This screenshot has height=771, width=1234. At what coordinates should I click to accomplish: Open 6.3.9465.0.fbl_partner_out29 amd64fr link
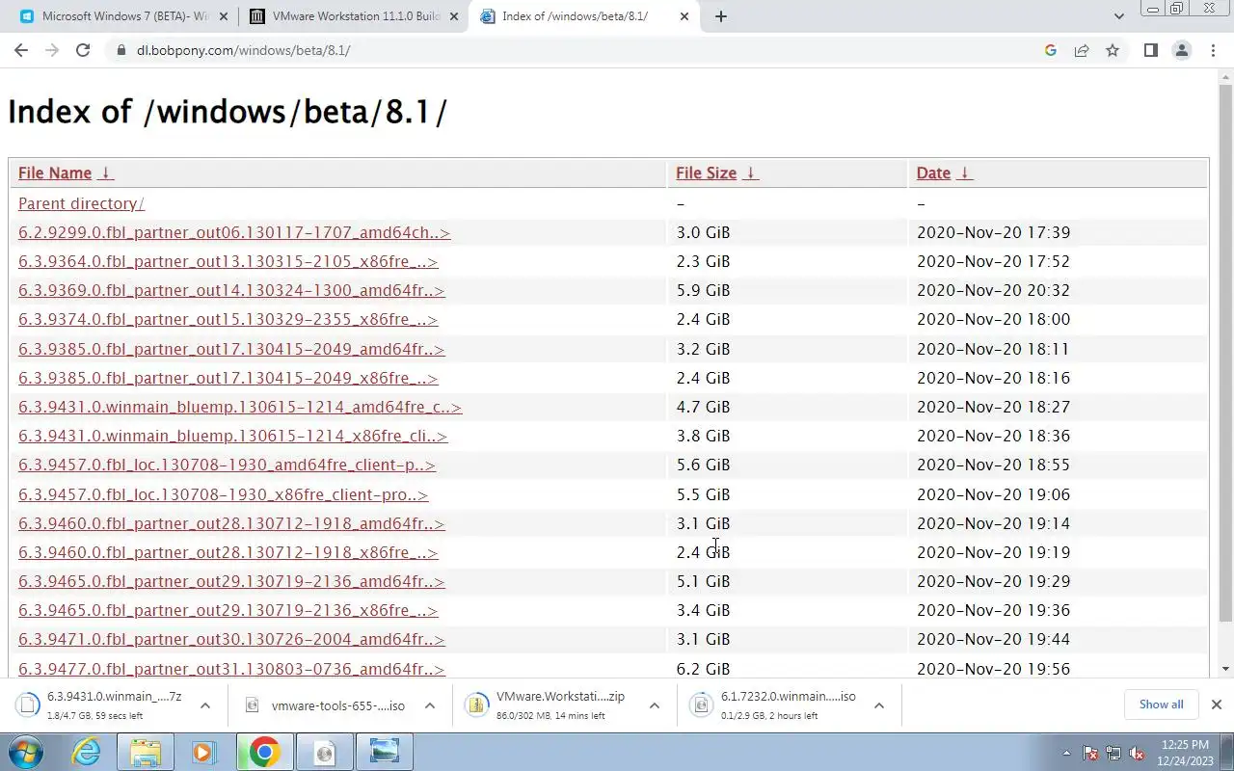(x=231, y=581)
